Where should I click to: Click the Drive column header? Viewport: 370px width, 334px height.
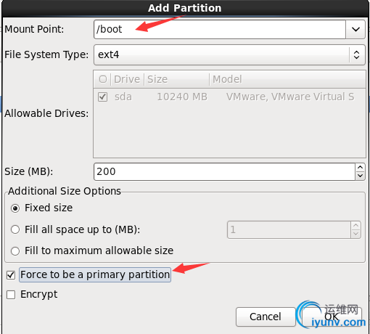coord(127,79)
